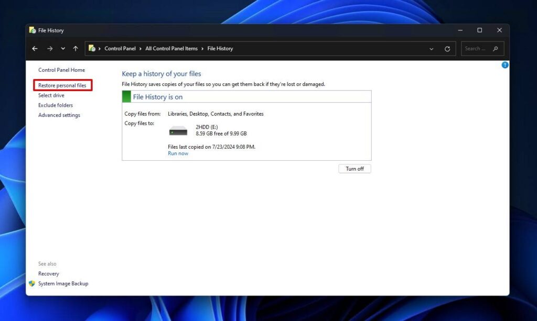Click the Control Panel icon in the address bar
This screenshot has width=537, height=321.
pyautogui.click(x=92, y=48)
